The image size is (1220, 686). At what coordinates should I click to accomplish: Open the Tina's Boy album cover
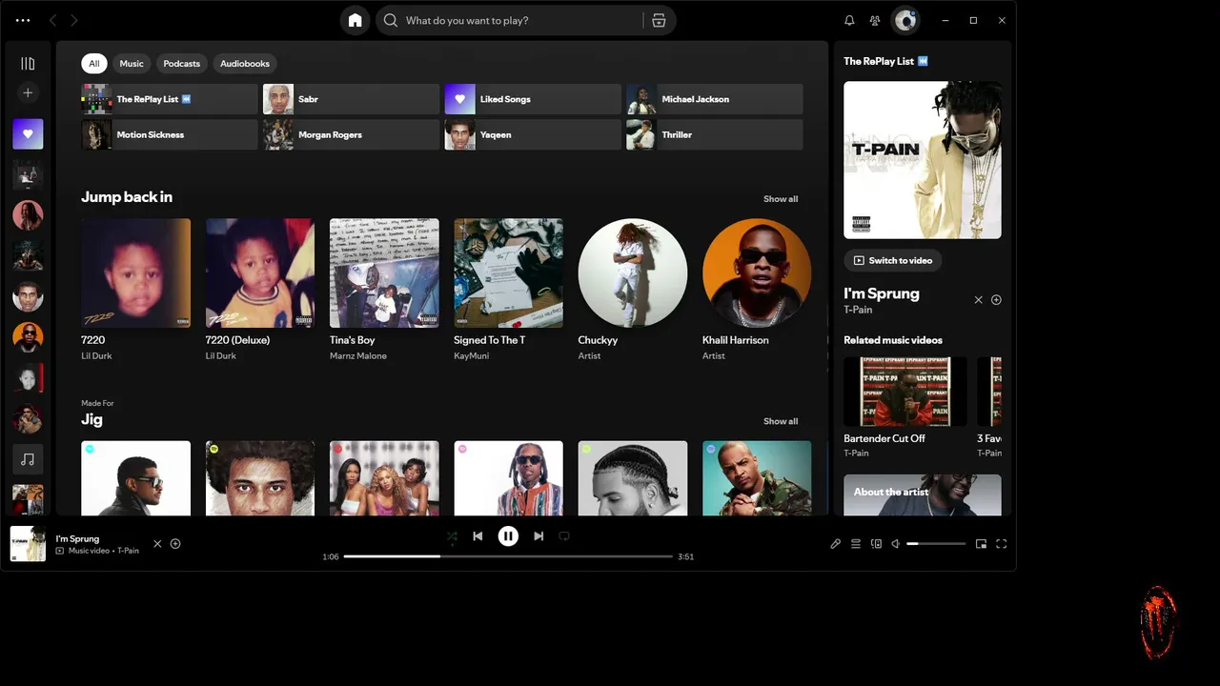coord(384,273)
